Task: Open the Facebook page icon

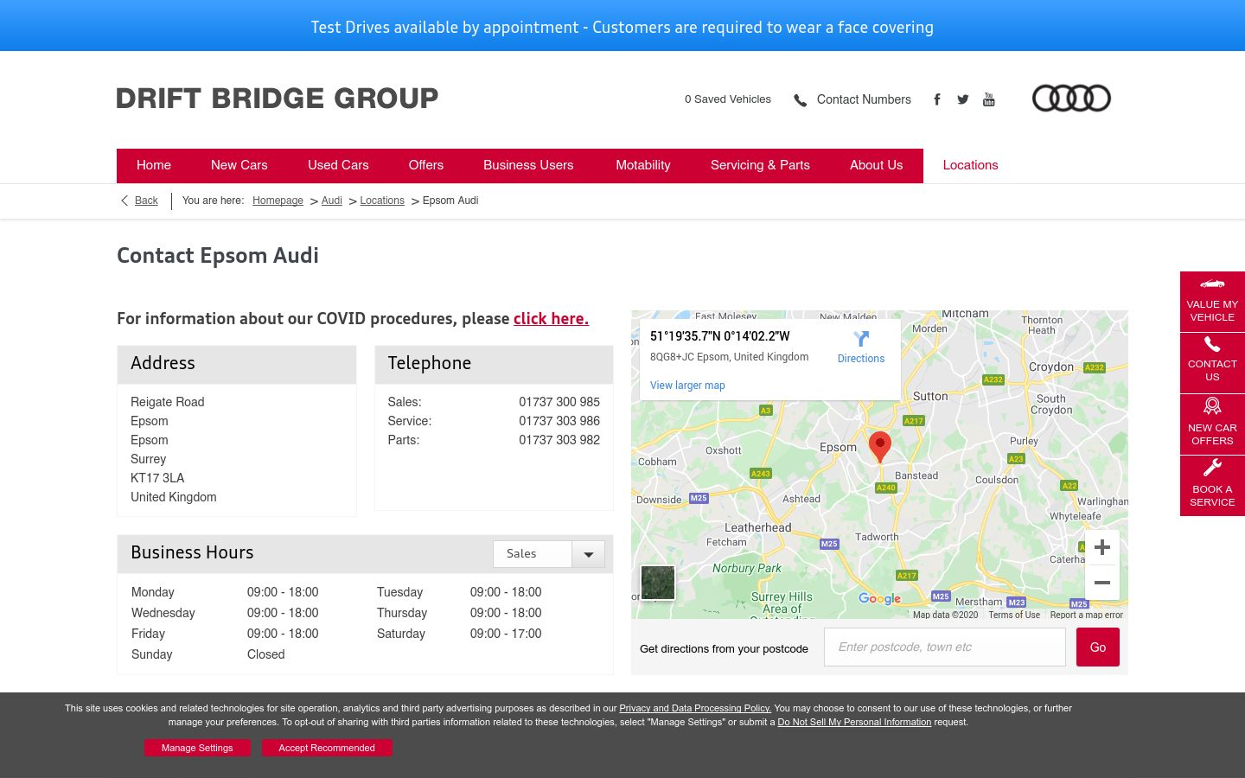Action: click(937, 99)
